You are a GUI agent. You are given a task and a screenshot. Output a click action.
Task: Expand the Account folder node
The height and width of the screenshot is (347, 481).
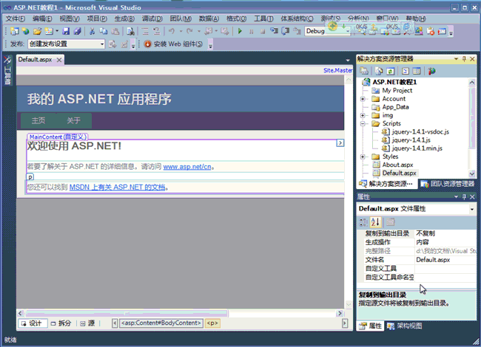point(363,99)
